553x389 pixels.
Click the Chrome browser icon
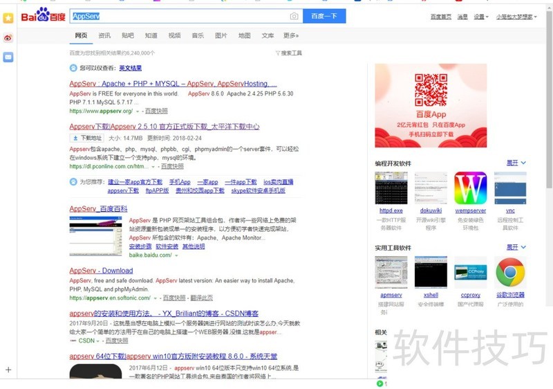[510, 272]
